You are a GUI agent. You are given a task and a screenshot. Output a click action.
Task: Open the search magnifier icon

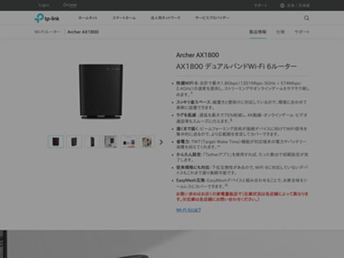point(306,18)
